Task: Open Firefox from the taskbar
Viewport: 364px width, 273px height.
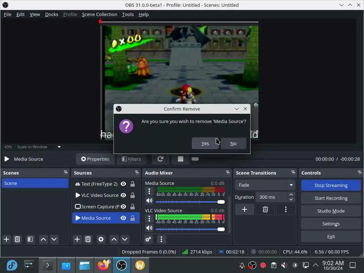Action: coord(103,265)
